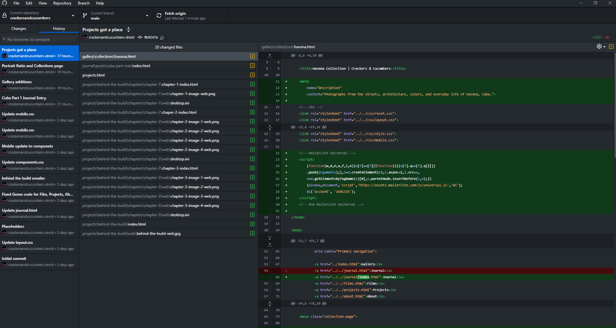
Task: Select file projects.html
Action: click(x=168, y=75)
